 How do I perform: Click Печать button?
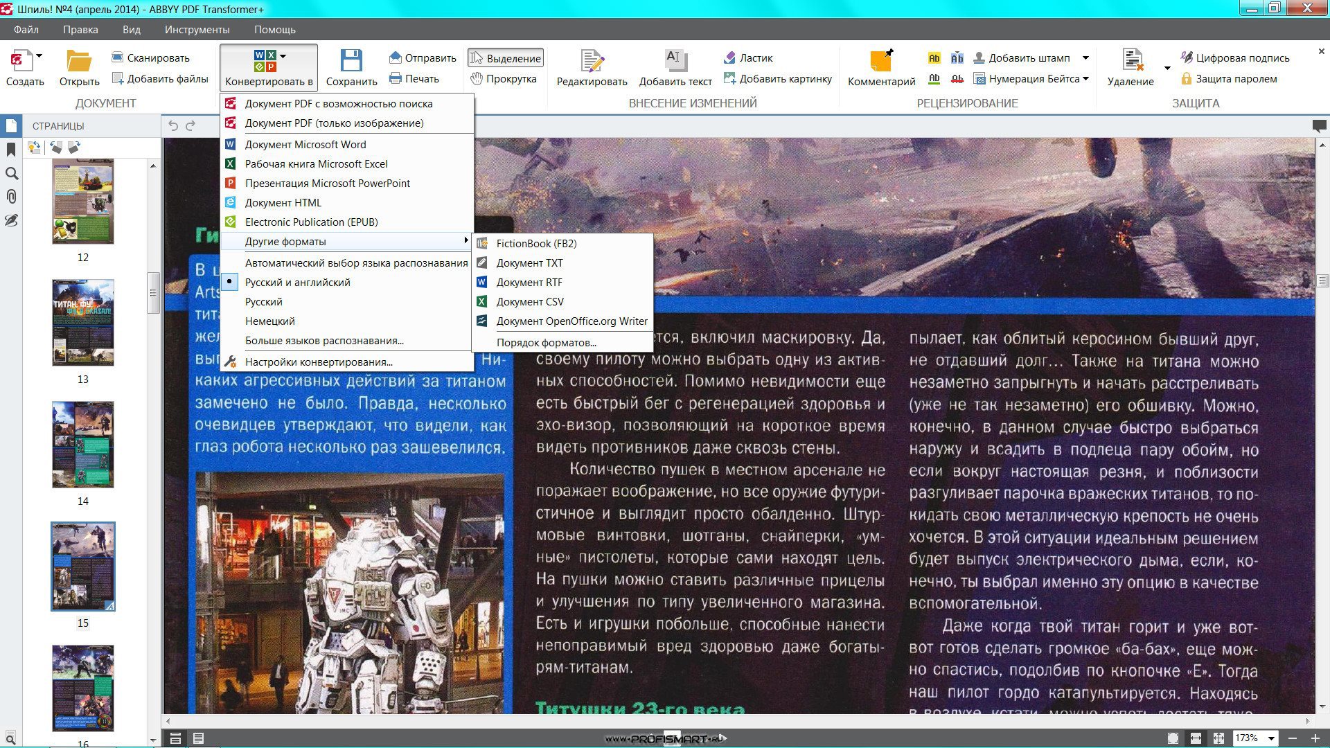click(x=414, y=79)
